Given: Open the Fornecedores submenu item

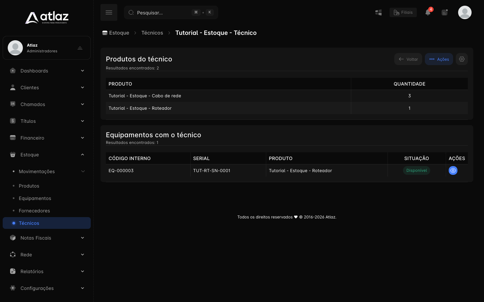Looking at the screenshot, I should click(47, 211).
